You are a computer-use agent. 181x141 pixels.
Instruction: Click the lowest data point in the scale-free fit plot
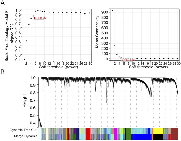point(24,59)
